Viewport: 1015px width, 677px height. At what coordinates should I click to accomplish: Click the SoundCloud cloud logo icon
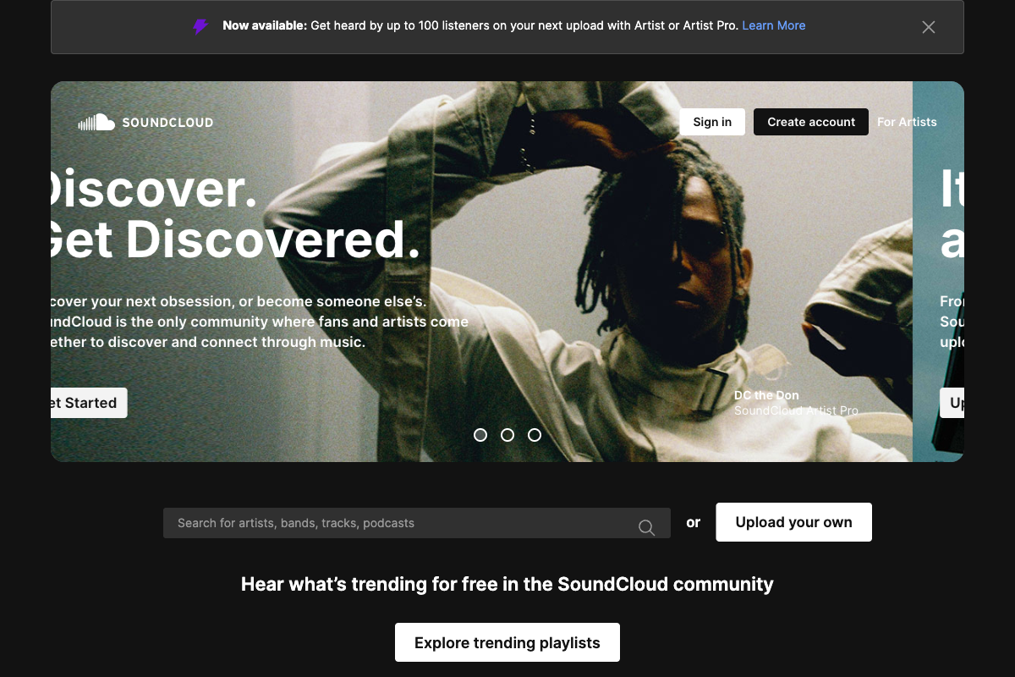pos(96,123)
